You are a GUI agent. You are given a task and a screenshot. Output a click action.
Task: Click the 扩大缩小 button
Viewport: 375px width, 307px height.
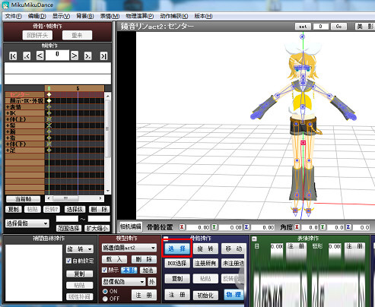click(97, 228)
